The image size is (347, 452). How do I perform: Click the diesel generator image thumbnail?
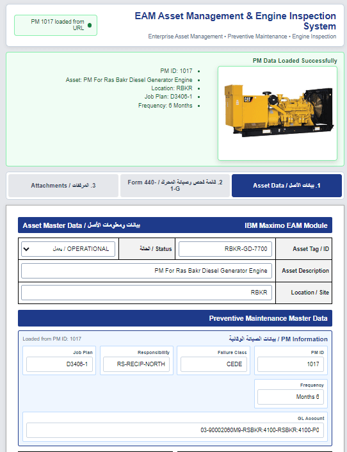278,113
